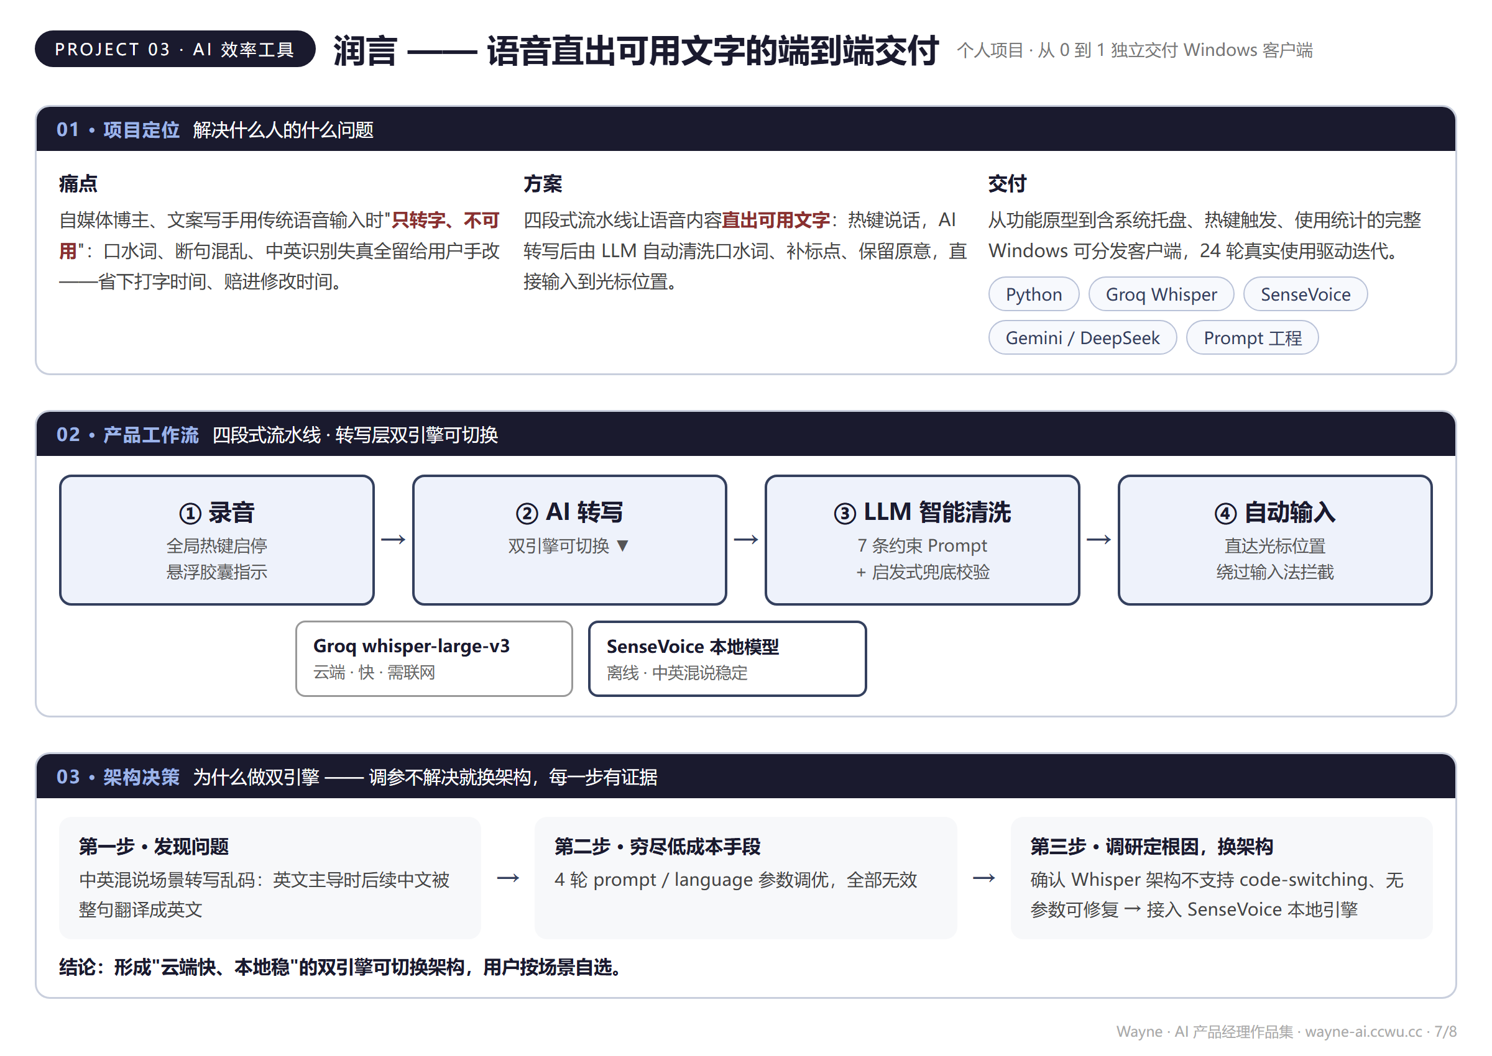Open the 第一步 发现问题 card
The image size is (1492, 1056).
pos(270,877)
